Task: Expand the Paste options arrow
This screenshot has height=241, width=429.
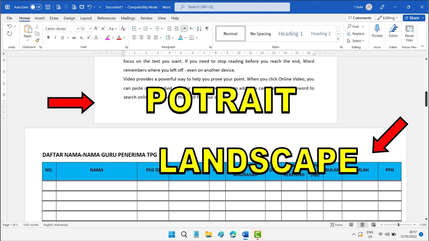Action: point(27,41)
